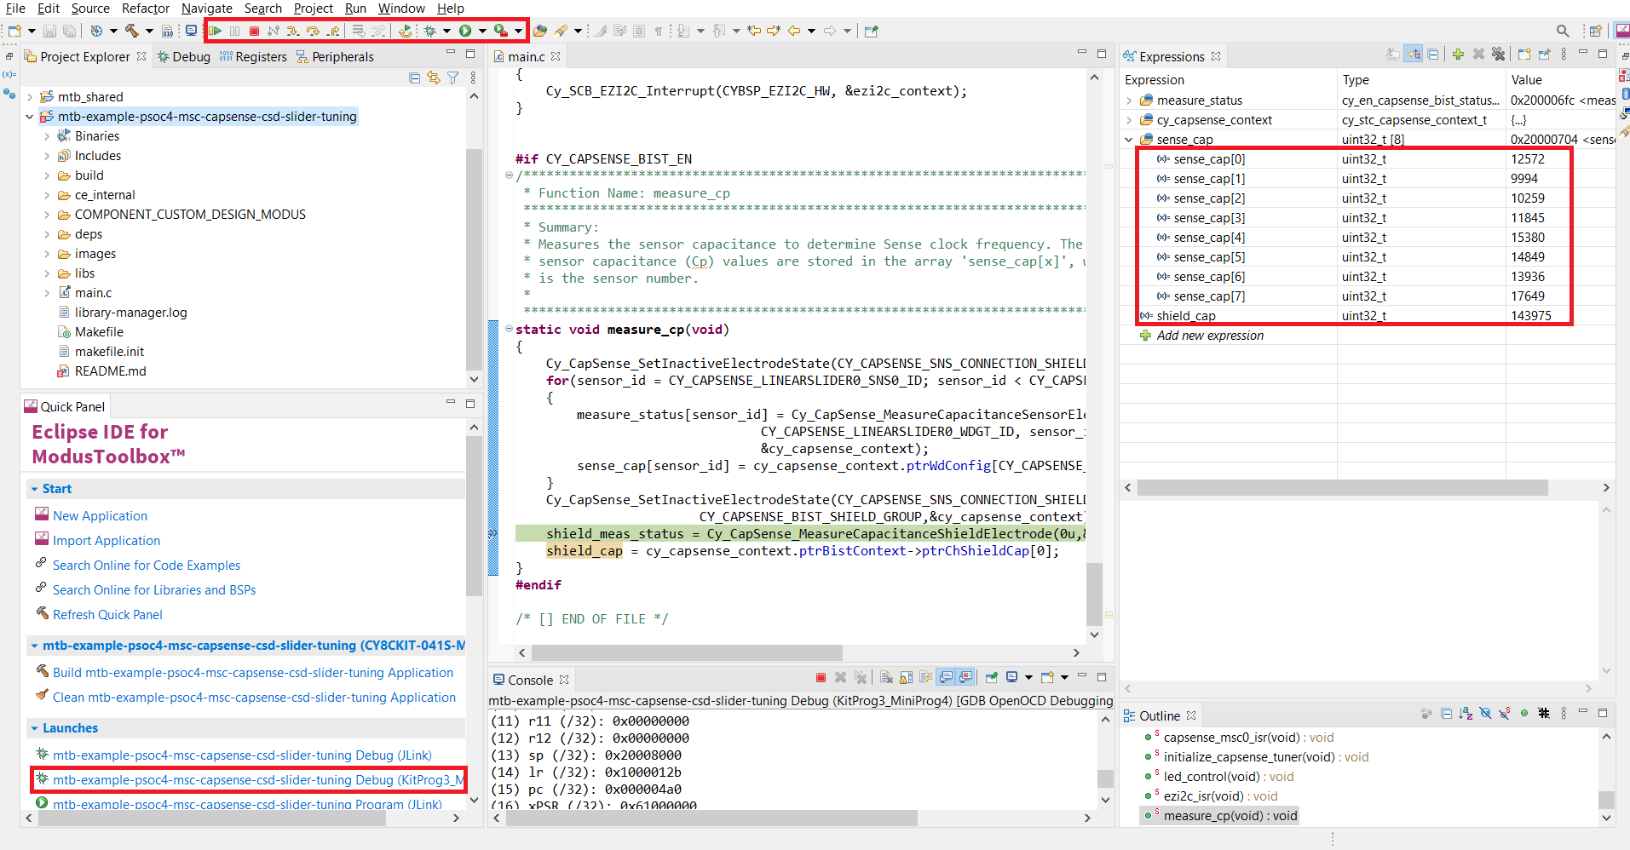Click Collapse All in Project Explorer toolbar

pyautogui.click(x=414, y=78)
